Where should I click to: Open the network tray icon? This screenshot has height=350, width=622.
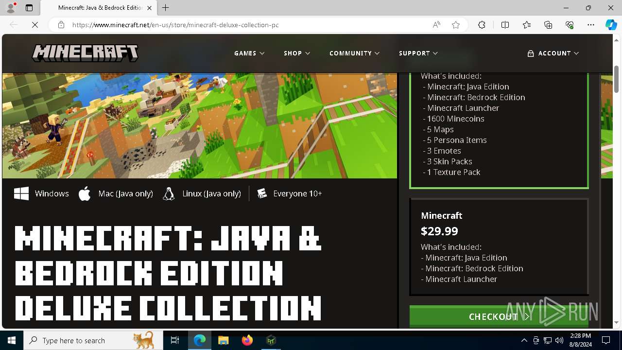coord(547,340)
